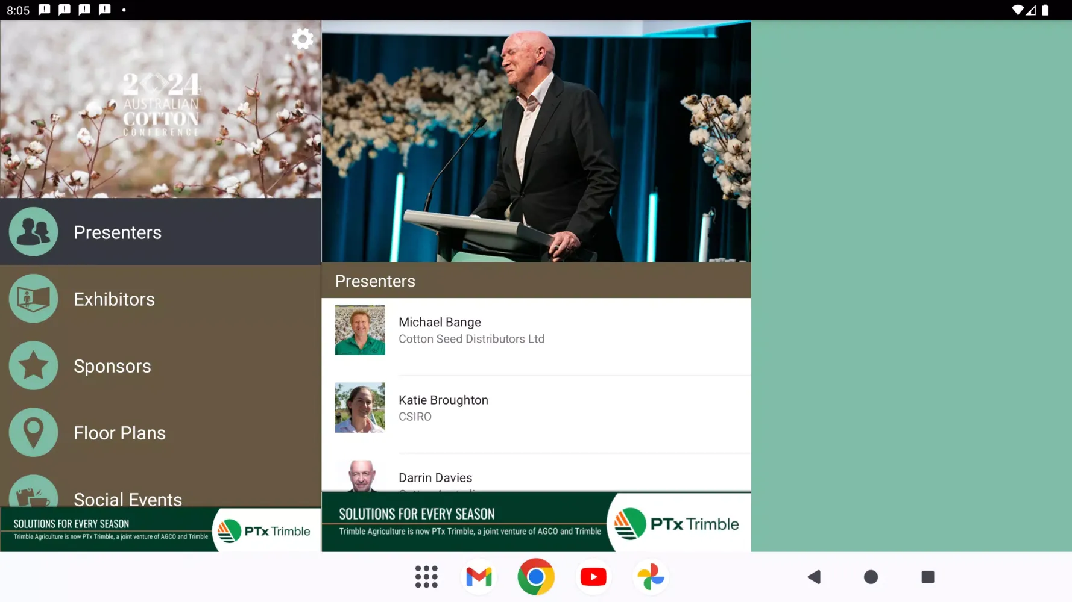Screen dimensions: 1072x602
Task: Click the Social Events coffee cup icon
Action: [33, 495]
